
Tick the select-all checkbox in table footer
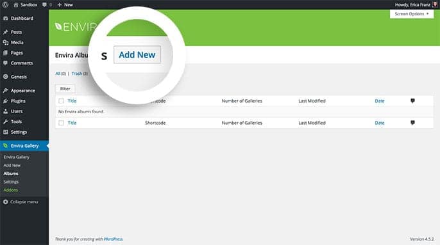pos(61,123)
